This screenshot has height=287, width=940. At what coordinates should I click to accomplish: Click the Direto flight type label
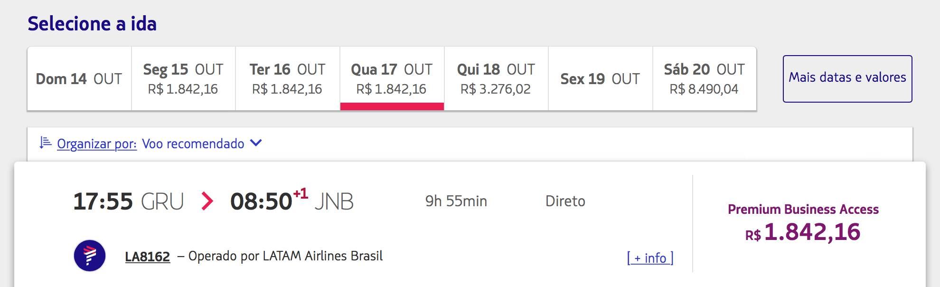point(565,201)
